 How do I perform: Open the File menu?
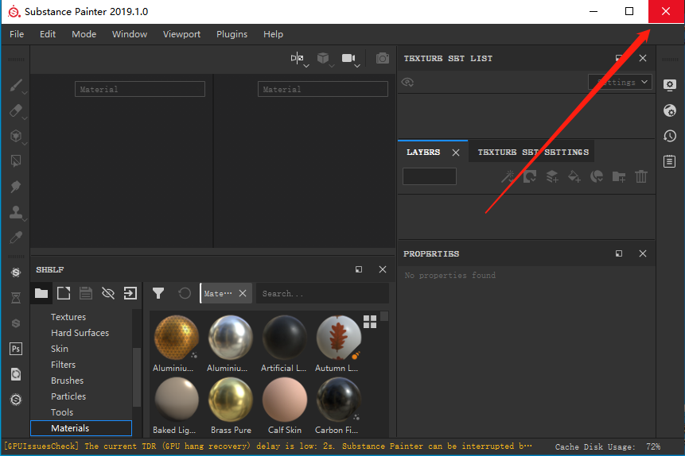click(x=17, y=34)
